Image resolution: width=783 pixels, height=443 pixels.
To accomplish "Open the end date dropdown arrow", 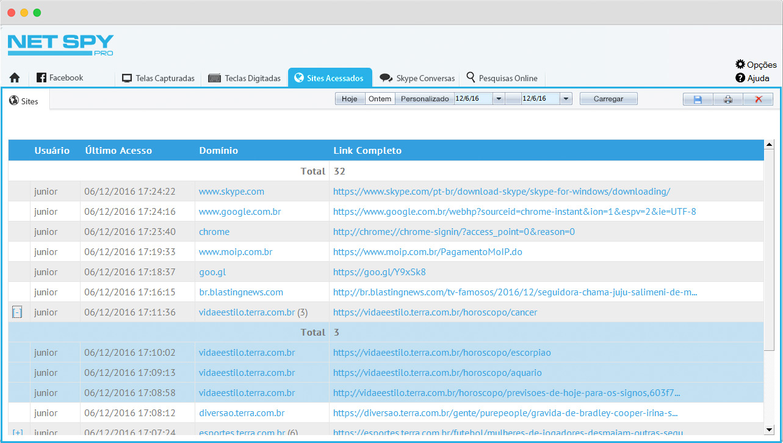I will click(566, 99).
